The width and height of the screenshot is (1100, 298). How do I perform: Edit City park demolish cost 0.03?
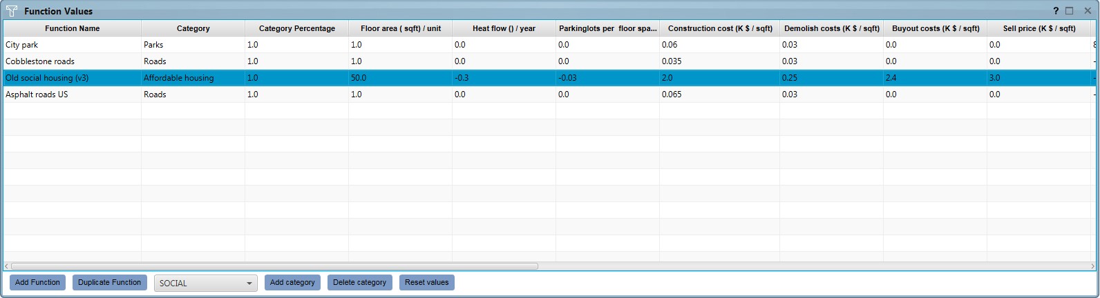(832, 45)
